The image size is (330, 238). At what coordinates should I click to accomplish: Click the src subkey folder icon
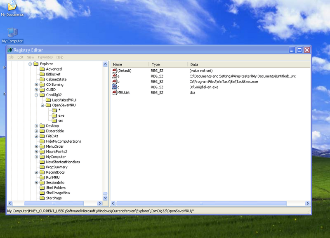[x=54, y=120]
